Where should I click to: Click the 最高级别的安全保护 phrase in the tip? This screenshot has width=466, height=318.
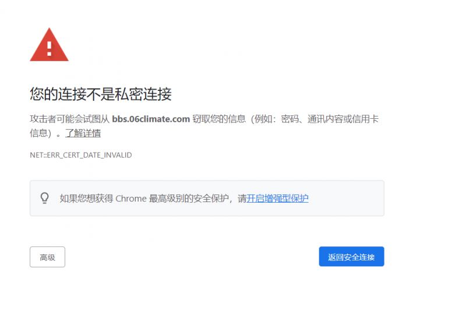[191, 199]
